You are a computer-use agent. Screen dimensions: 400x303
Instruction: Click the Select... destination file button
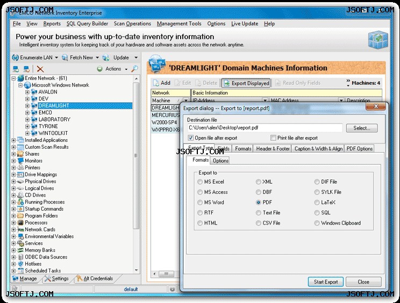[x=362, y=128]
